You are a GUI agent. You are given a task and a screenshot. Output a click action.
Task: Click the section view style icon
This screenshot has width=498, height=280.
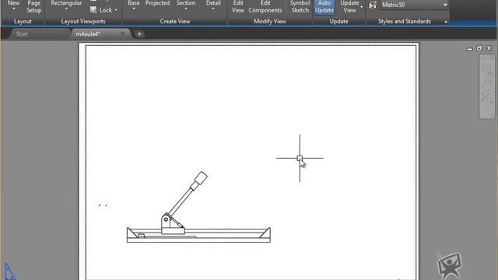click(373, 5)
